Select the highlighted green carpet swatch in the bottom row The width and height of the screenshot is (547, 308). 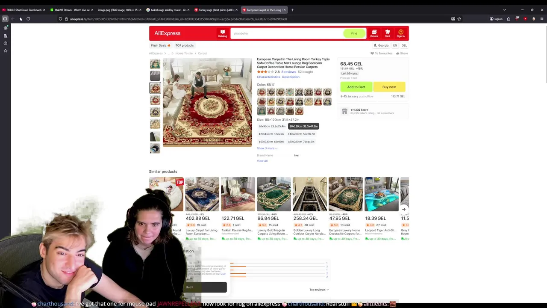tap(261, 111)
